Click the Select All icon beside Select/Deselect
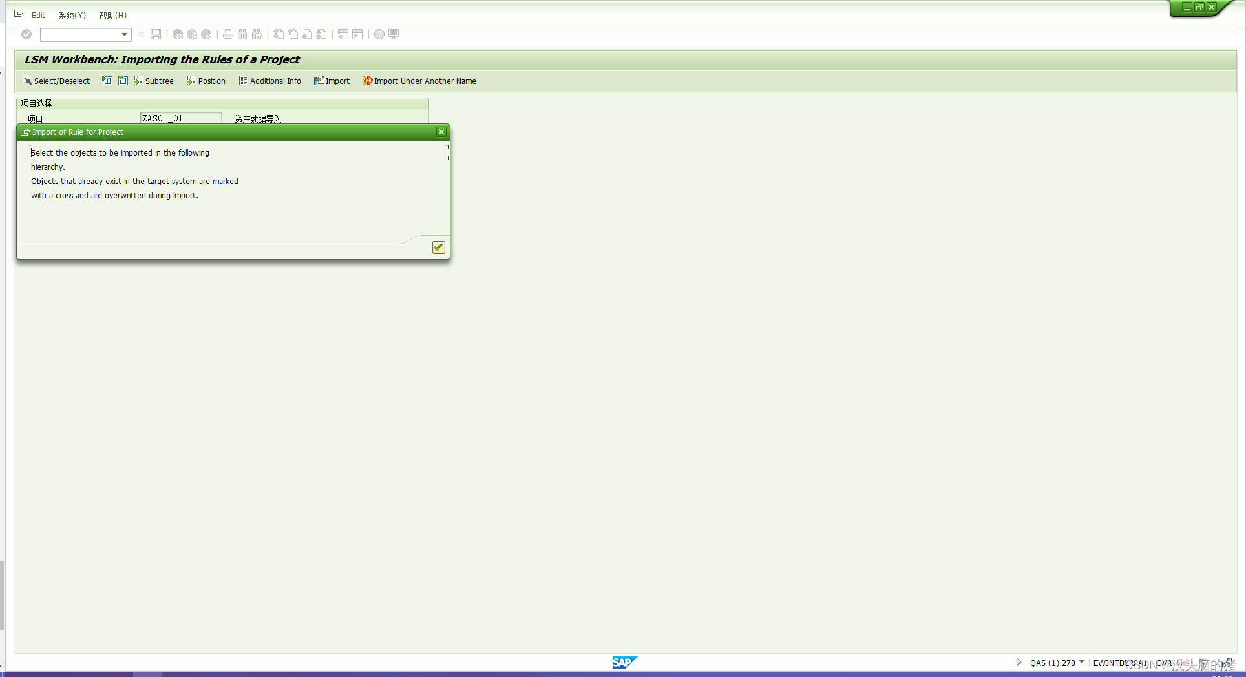The image size is (1246, 677). (x=107, y=81)
